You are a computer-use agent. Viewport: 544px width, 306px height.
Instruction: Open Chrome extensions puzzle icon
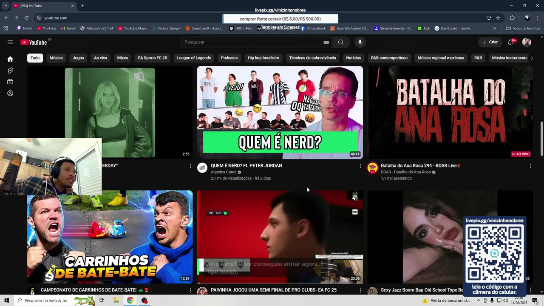512,18
